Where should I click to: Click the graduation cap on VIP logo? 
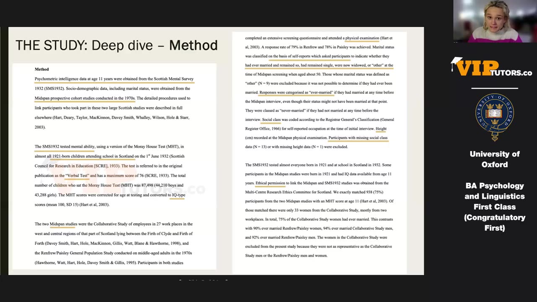[456, 64]
